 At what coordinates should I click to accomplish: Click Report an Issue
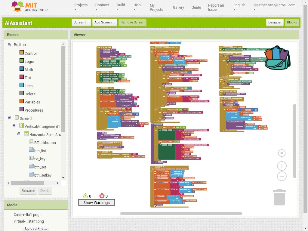(216, 7)
